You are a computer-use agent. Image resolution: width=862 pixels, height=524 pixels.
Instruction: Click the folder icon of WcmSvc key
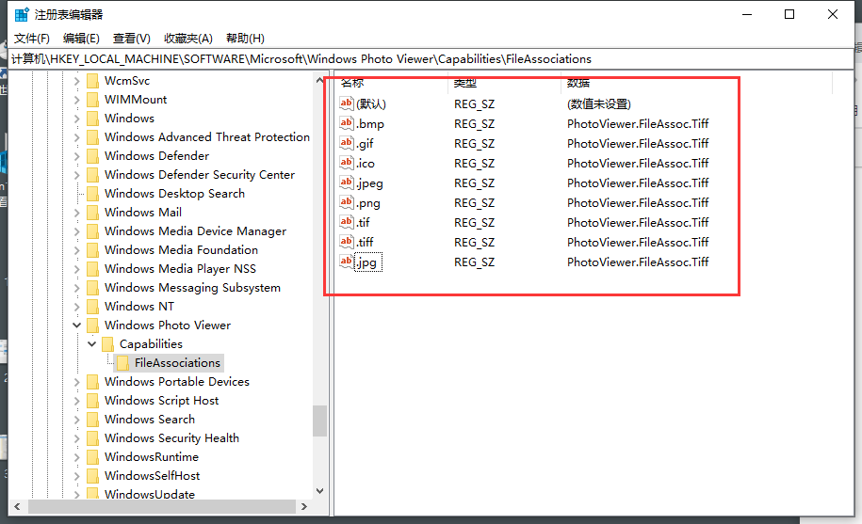93,81
